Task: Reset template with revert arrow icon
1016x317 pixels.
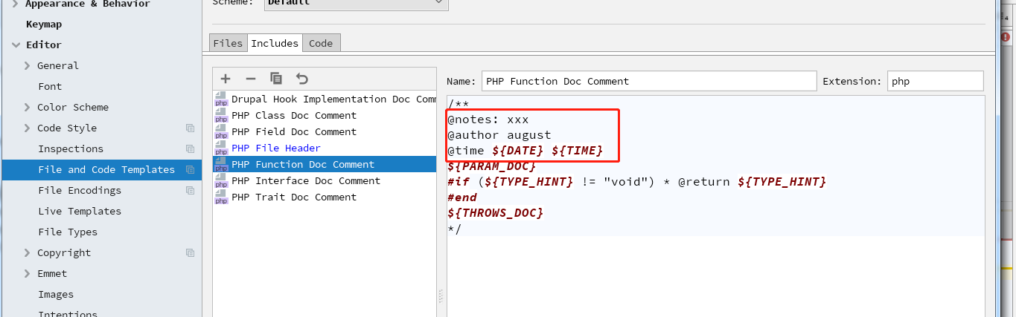Action: click(301, 78)
